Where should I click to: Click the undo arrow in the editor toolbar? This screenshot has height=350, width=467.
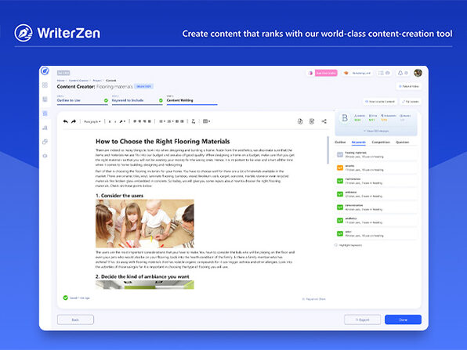pos(66,121)
